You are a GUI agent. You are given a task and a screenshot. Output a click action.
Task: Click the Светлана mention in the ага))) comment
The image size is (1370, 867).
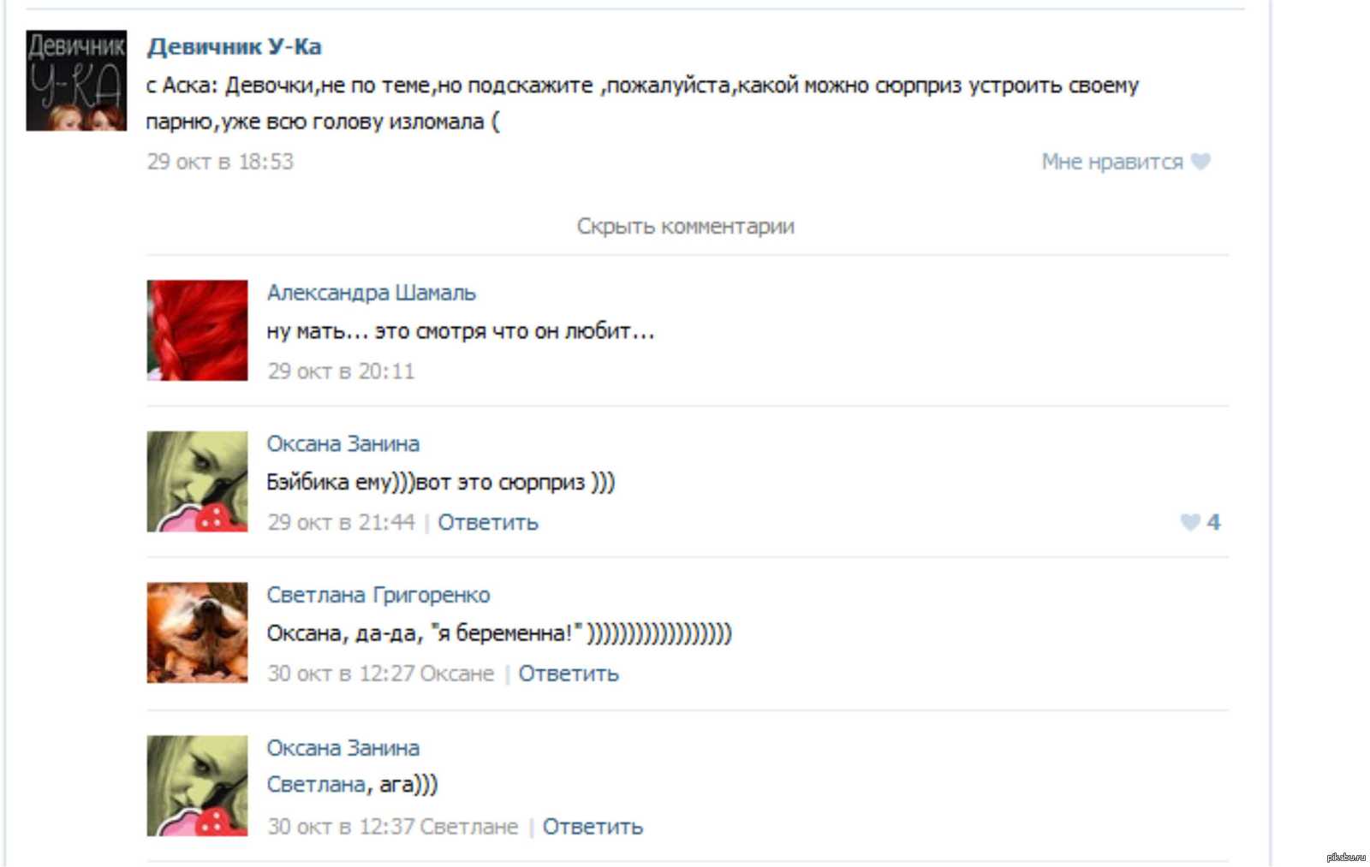[x=317, y=785]
